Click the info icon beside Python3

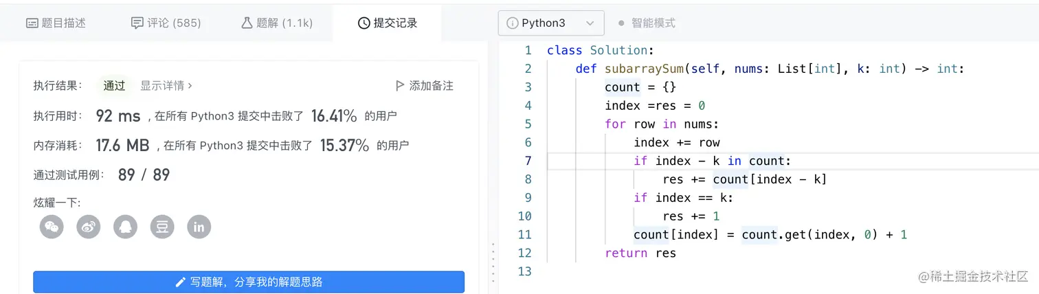point(512,23)
